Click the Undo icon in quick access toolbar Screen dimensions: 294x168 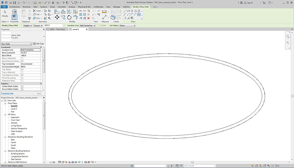pos(24,3)
